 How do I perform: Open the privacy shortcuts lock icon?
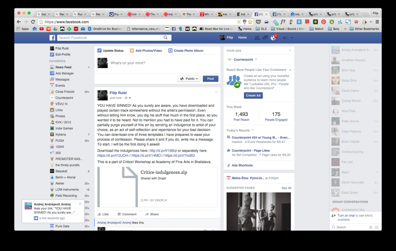[x=285, y=38]
